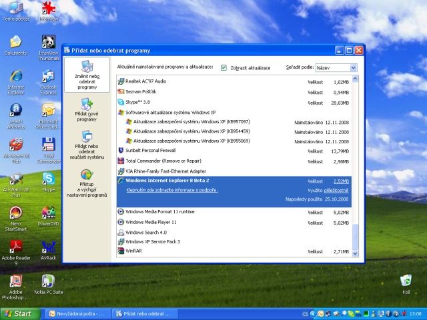Image resolution: width=427 pixels, height=320 pixels.
Task: Select security update KB954459 row
Action: point(234,131)
